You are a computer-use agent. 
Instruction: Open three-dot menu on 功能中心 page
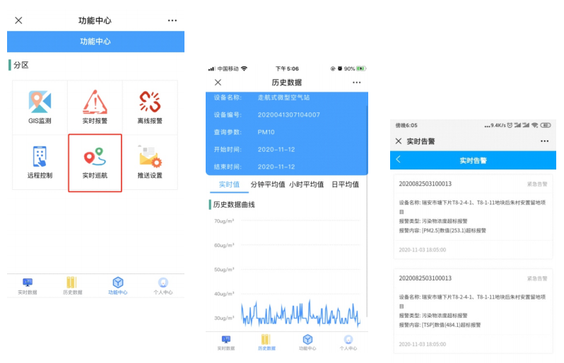point(172,20)
